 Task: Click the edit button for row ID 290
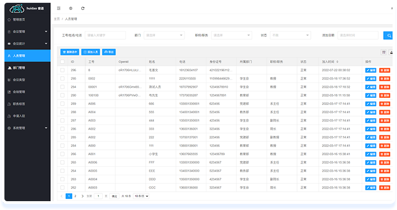[370, 95]
